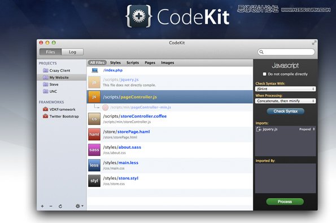Image resolution: width=336 pixels, height=223 pixels.
Task: Click the blue less file icon
Action: click(94, 166)
